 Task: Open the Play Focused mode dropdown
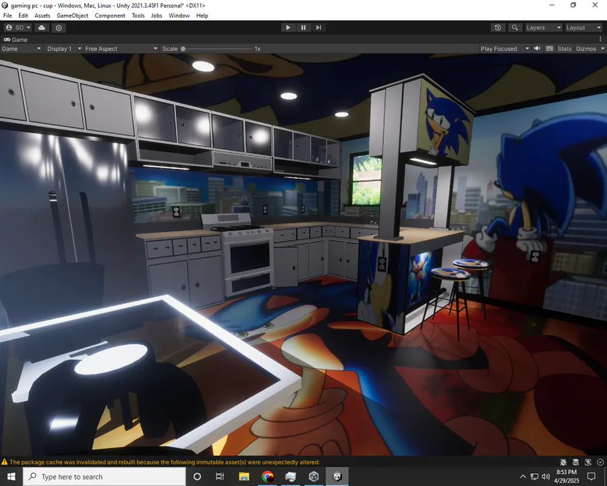(504, 49)
